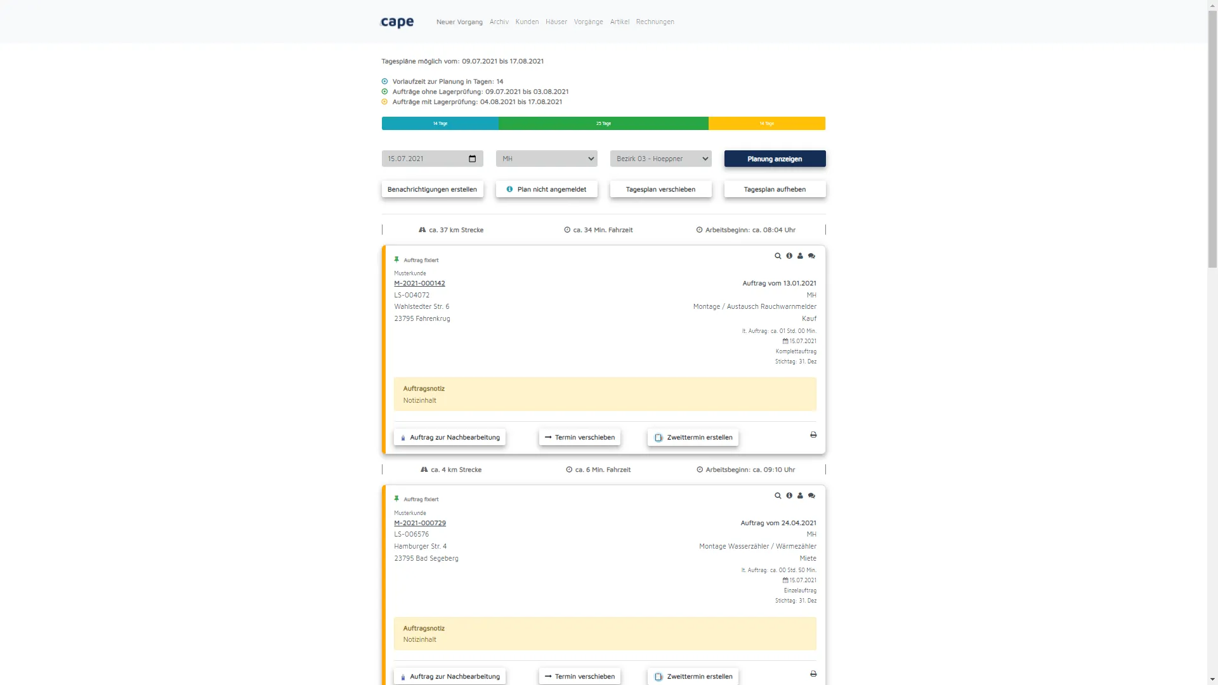Open comments icon on order M-2021-000729
Image resolution: width=1218 pixels, height=685 pixels.
pos(811,496)
